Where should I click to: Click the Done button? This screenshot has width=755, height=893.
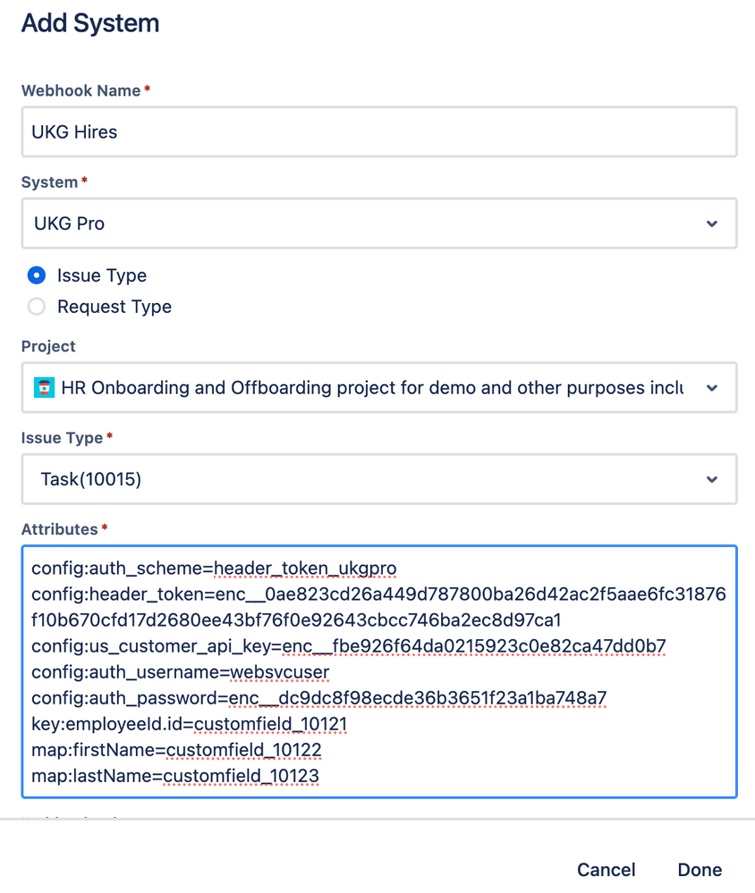700,870
